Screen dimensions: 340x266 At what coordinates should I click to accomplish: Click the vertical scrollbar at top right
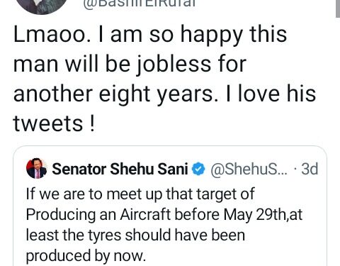pos(338,9)
